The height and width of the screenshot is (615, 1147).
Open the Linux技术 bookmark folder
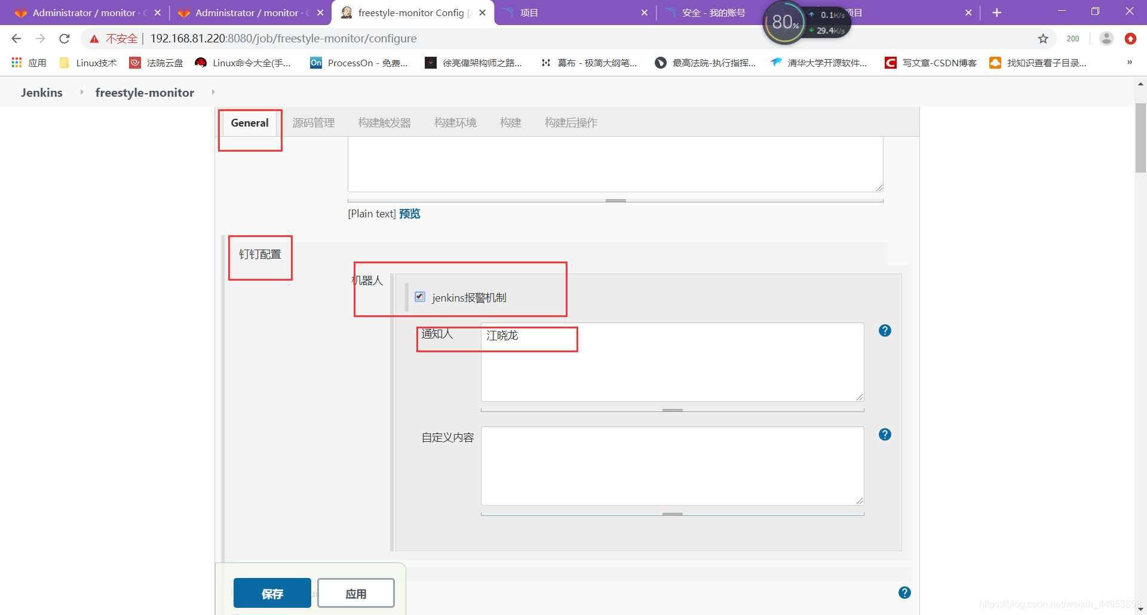coord(88,63)
